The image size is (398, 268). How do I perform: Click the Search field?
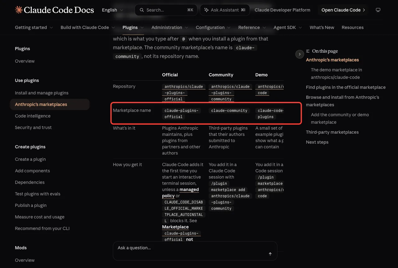click(166, 10)
